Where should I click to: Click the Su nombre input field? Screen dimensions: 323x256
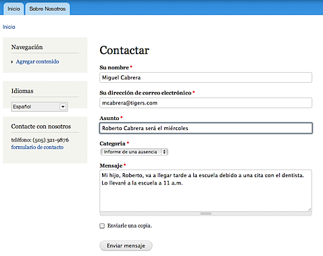205,77
